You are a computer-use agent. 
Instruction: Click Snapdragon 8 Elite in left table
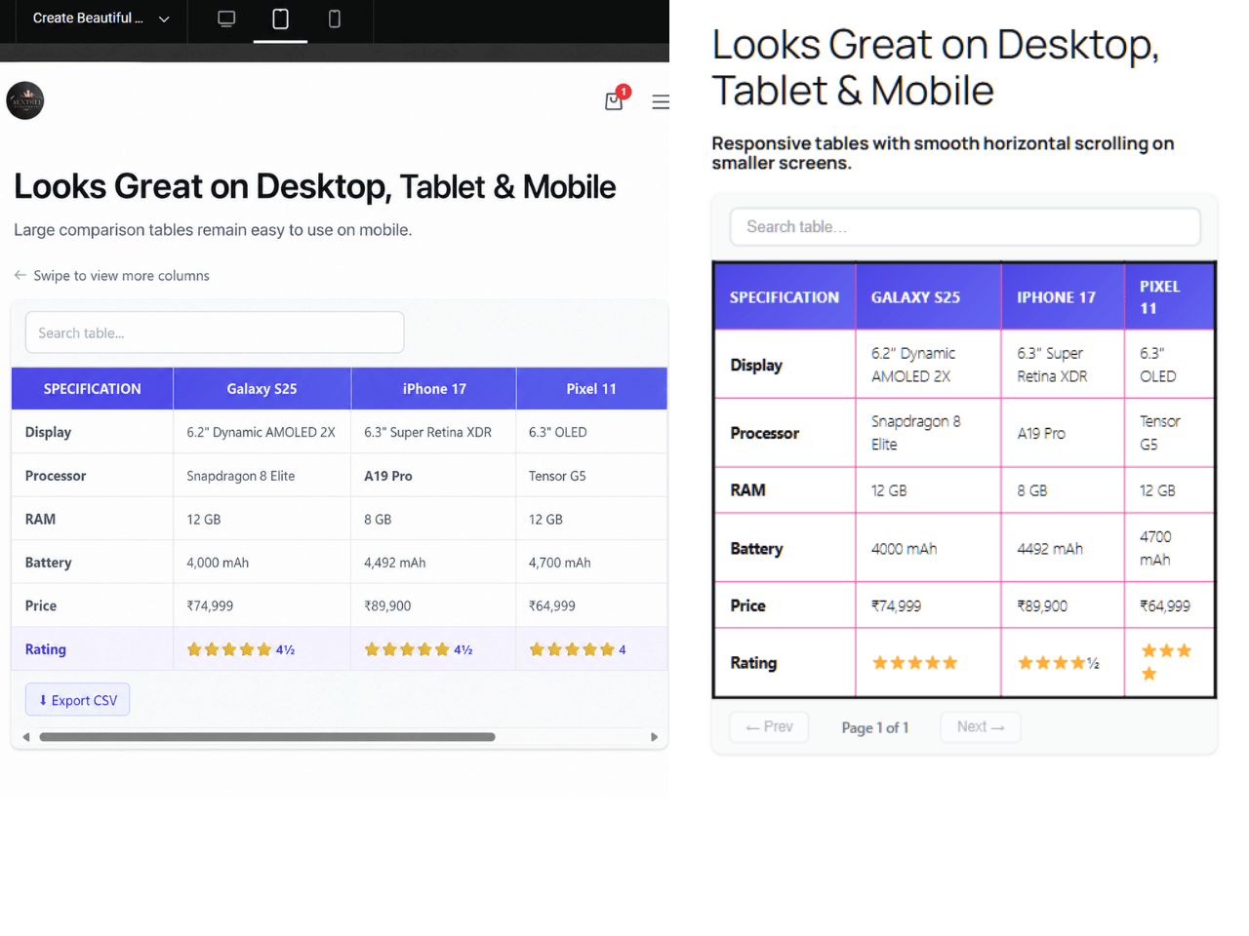coord(241,476)
